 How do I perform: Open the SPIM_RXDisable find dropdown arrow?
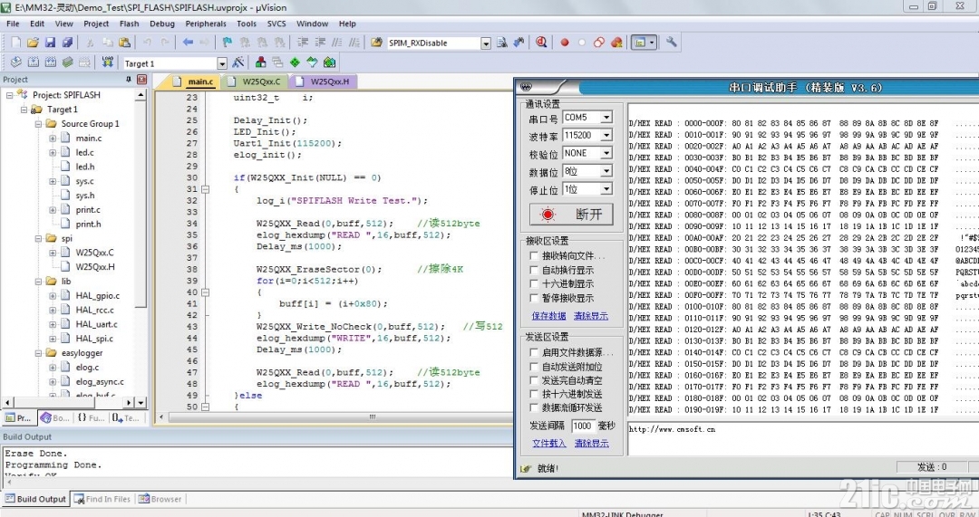click(x=486, y=43)
